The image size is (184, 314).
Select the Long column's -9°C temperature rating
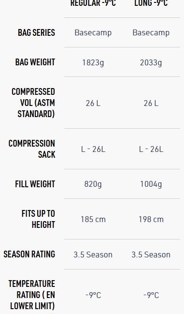click(151, 295)
